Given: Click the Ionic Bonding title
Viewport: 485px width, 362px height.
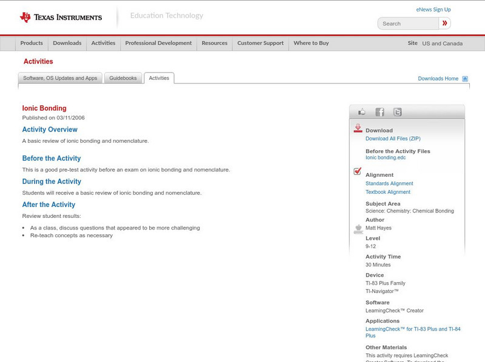Looking at the screenshot, I should 44,108.
